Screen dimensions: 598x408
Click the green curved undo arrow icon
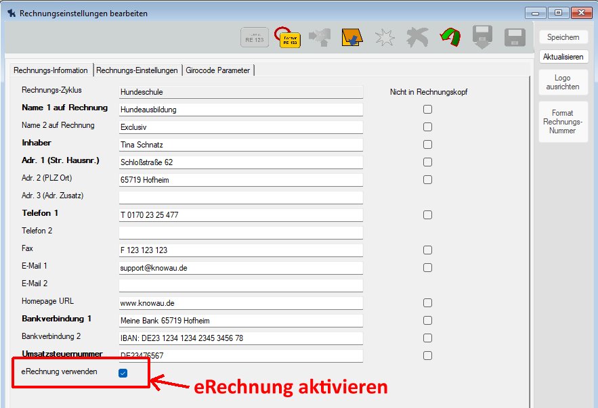click(x=448, y=38)
